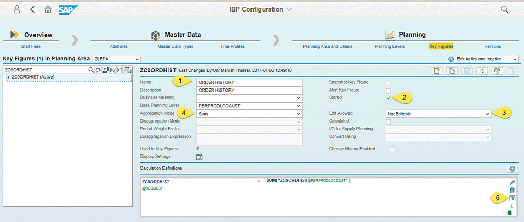This screenshot has width=524, height=222.
Task: Open the Edit Allowed dropdown
Action: coord(439,114)
